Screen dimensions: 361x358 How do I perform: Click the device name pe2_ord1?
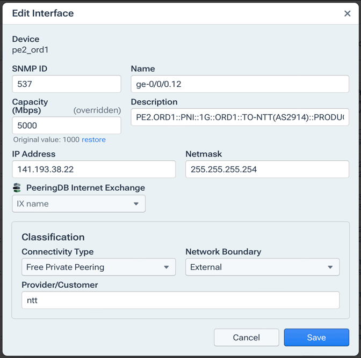coord(31,50)
